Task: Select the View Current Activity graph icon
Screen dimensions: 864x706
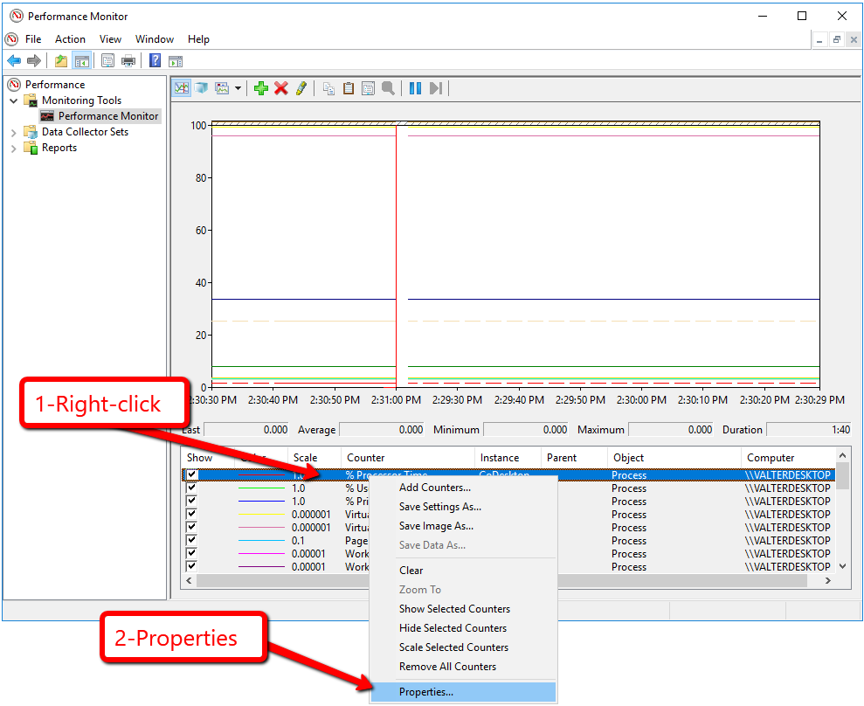Action: tap(182, 88)
